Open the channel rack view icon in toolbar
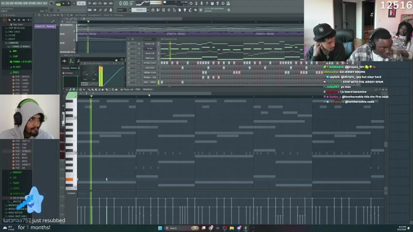 click(x=164, y=10)
